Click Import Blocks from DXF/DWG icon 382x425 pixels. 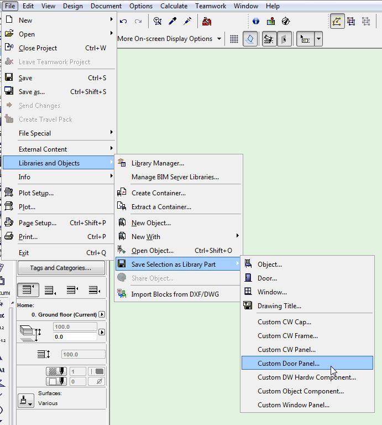coord(122,293)
